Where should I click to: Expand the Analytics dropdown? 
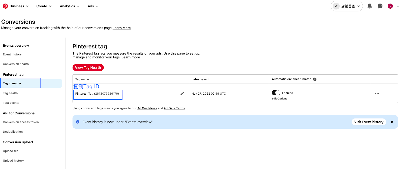70,6
